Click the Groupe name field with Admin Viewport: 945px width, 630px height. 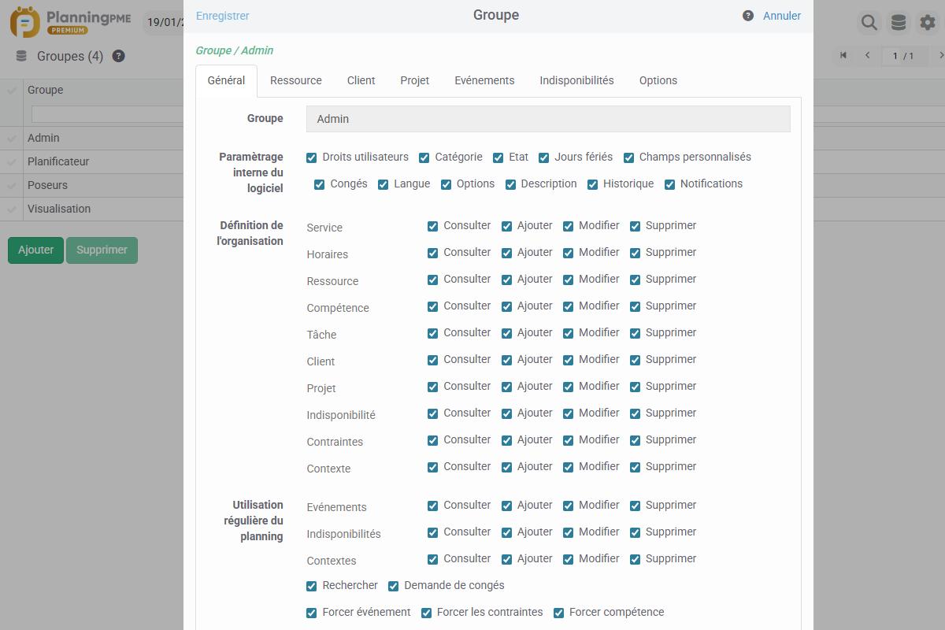click(548, 119)
